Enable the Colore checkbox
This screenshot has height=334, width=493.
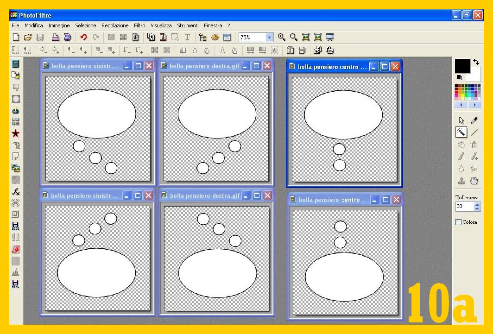tap(459, 222)
